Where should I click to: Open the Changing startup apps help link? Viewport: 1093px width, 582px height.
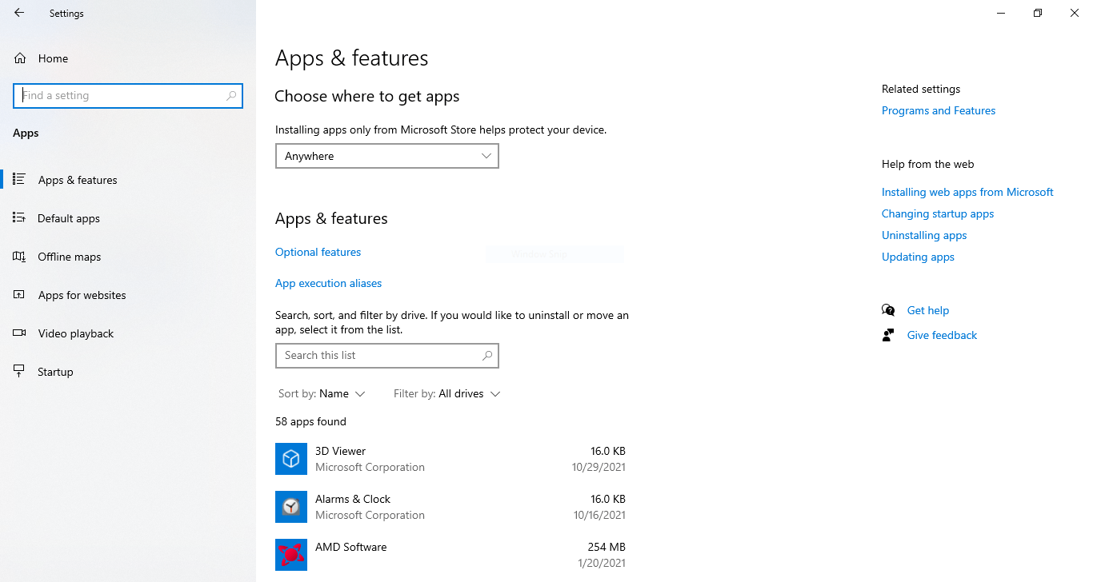coord(938,213)
